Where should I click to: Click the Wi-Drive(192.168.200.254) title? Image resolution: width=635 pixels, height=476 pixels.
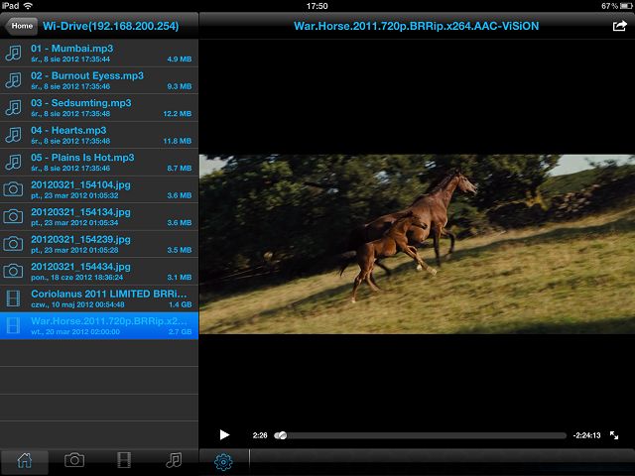110,26
